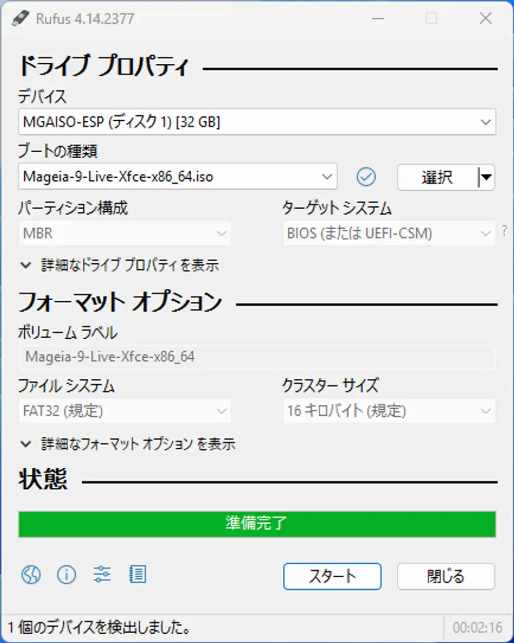Click the Rufus 4.14.2377 title text
Viewport: 514px width, 643px height.
click(85, 19)
